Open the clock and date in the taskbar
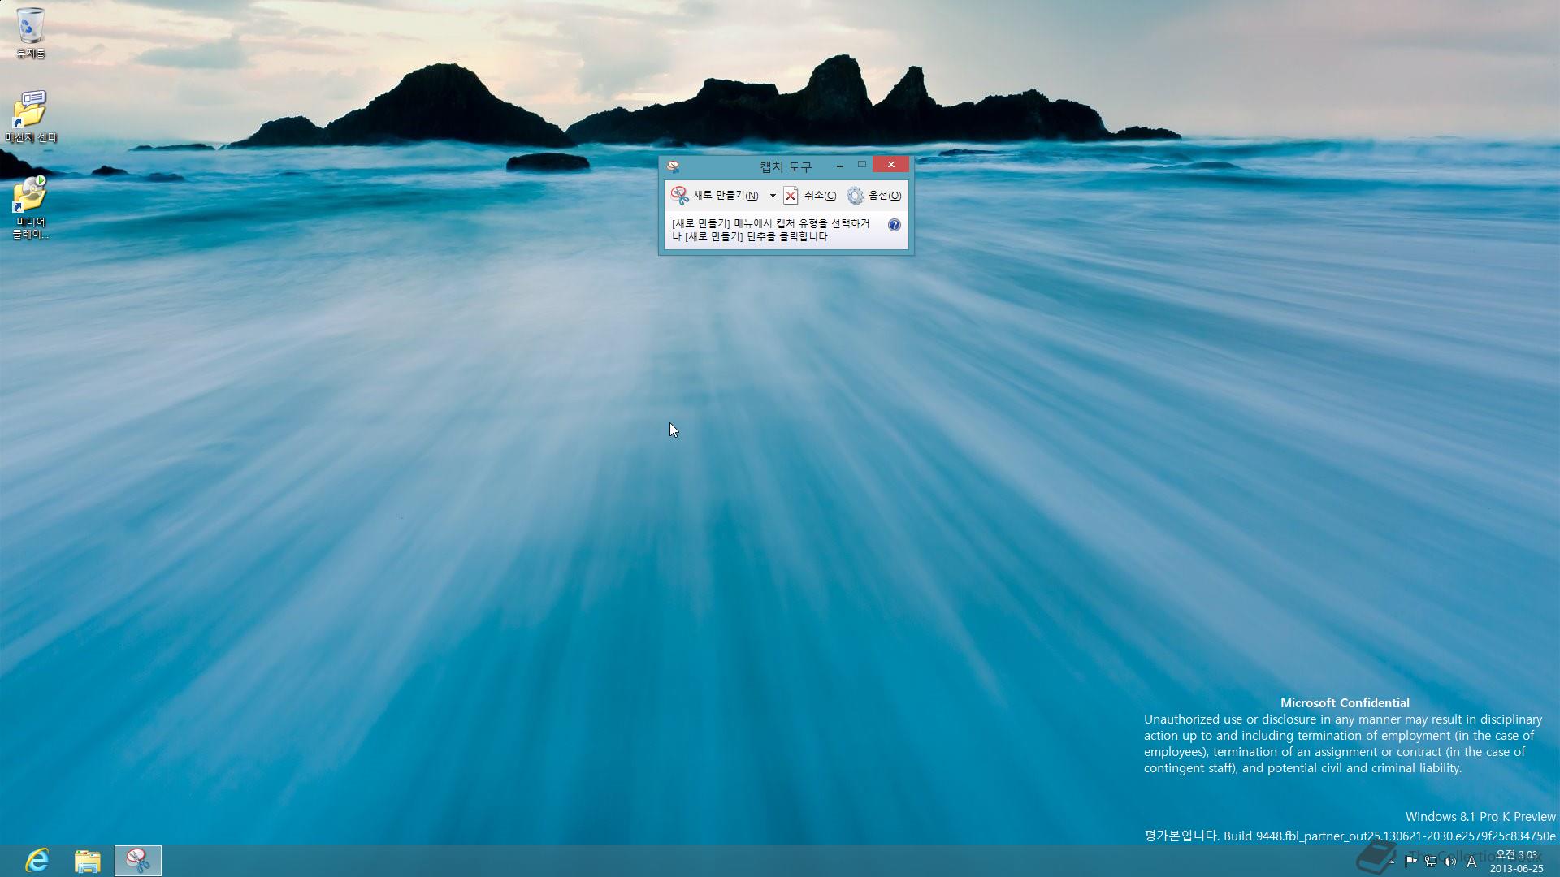 [1516, 862]
